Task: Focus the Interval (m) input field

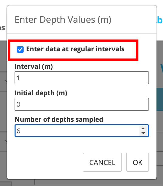Action: tap(81, 78)
